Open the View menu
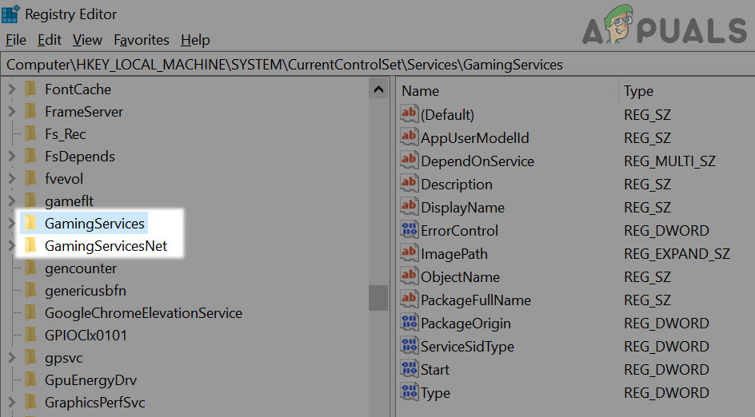The height and width of the screenshot is (417, 755). pyautogui.click(x=87, y=40)
